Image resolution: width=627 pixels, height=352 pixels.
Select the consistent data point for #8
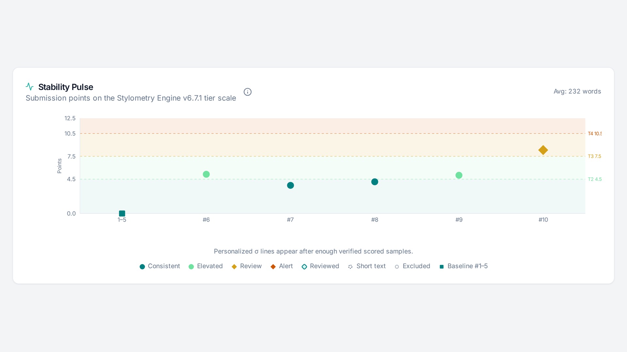coord(375,182)
